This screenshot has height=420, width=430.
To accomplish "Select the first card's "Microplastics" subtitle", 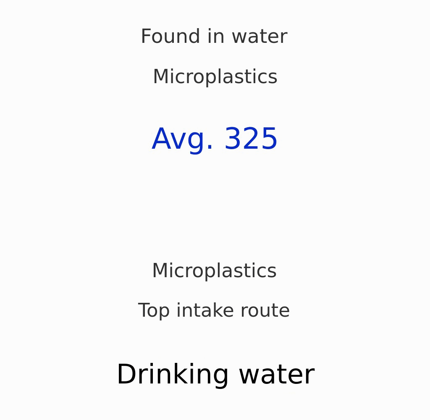I will tap(215, 77).
